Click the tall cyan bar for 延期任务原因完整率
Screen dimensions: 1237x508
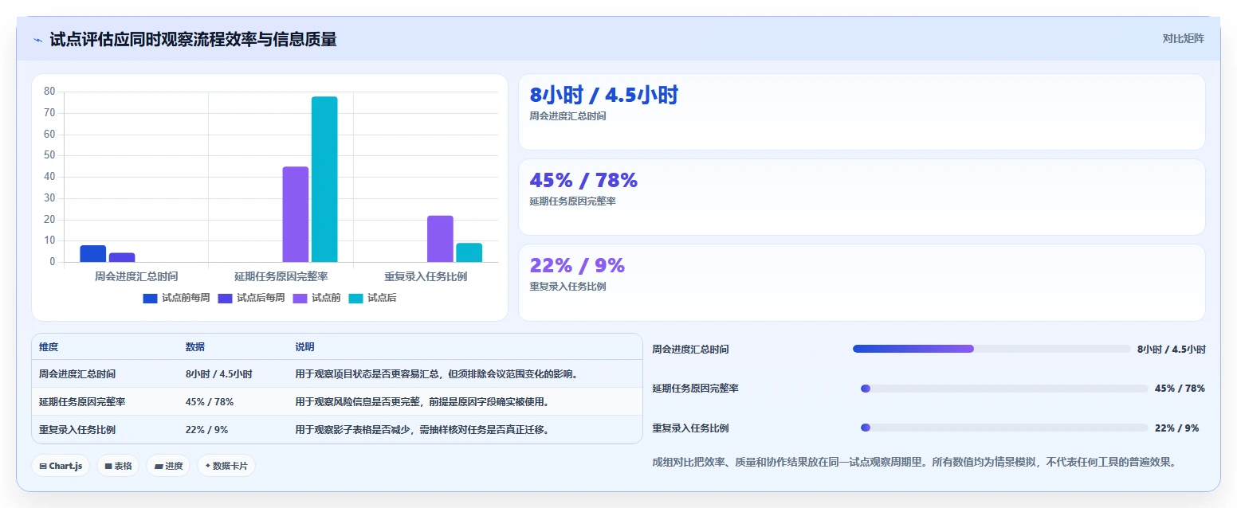click(324, 179)
